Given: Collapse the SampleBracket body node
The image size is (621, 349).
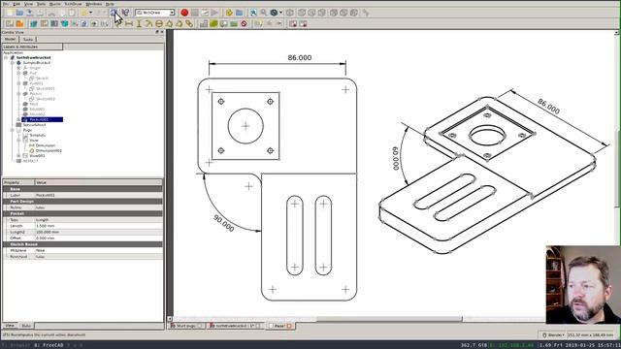Looking at the screenshot, I should [x=12, y=63].
